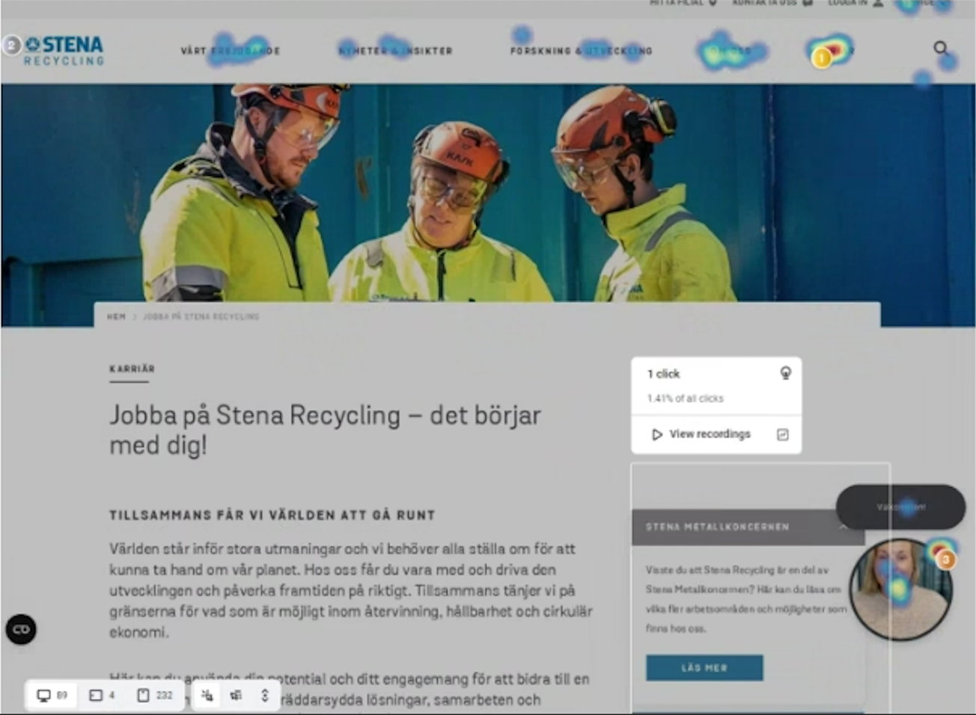Click Logga in link

855,3
